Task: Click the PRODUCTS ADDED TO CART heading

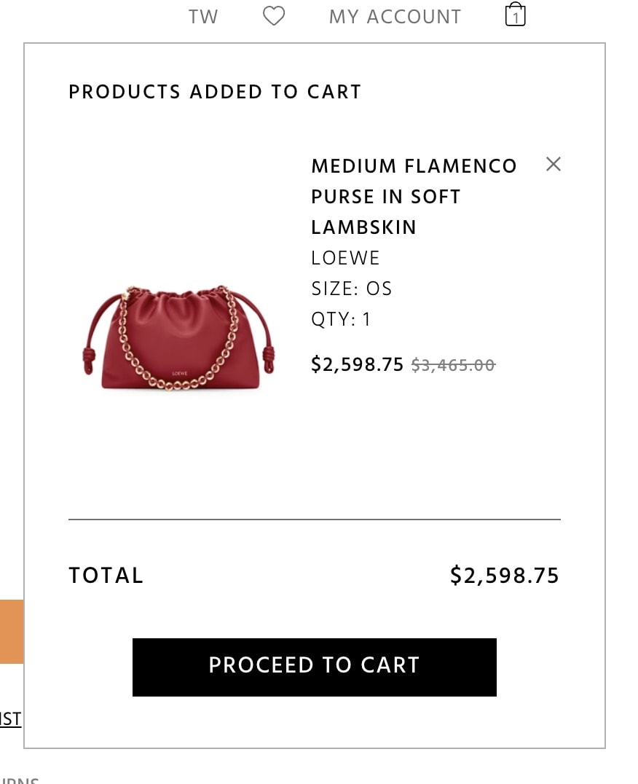Action: pos(215,92)
